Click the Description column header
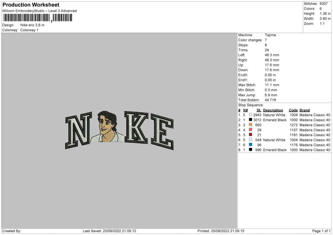The width and height of the screenshot is (333, 235). 273,110
